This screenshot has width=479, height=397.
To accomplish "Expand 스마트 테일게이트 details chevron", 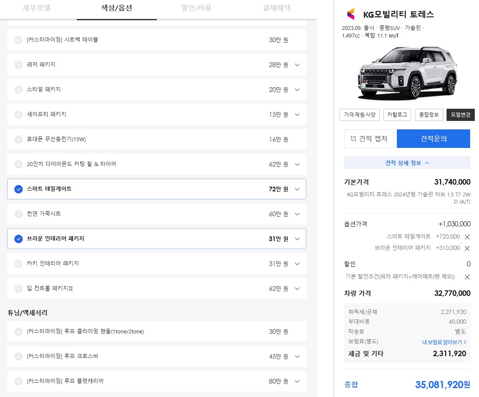I will point(297,189).
